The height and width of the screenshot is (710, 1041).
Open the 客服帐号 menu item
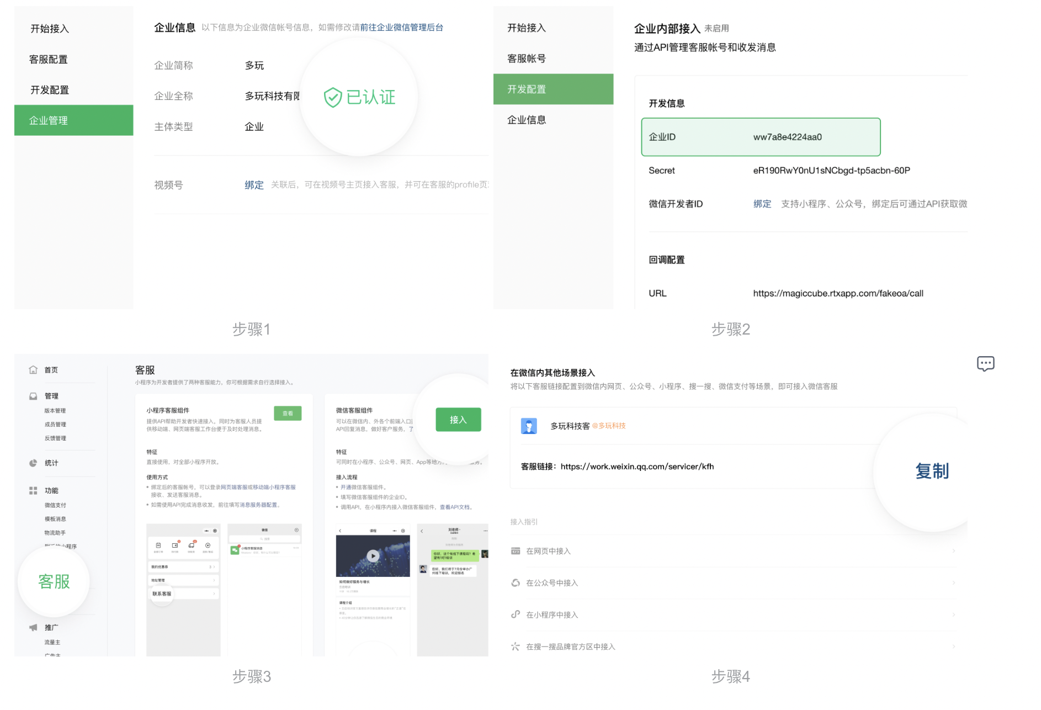[x=525, y=58]
